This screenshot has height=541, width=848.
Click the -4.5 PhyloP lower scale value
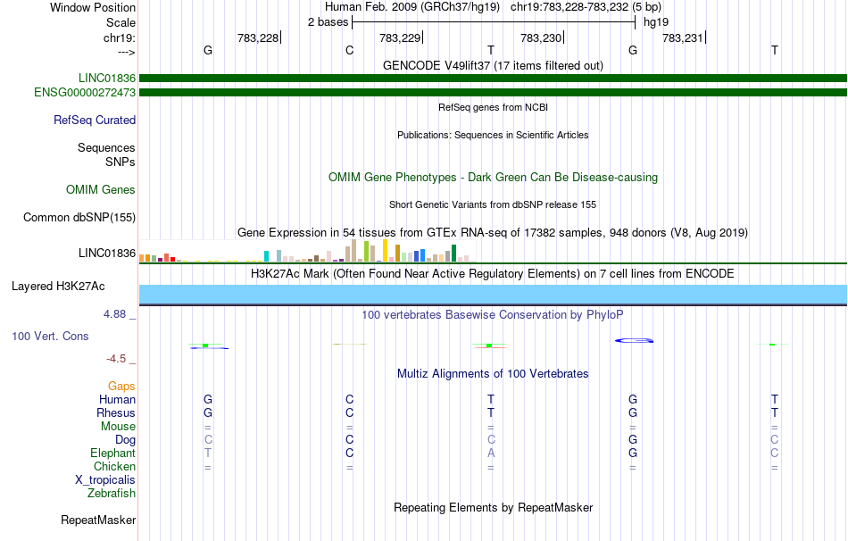point(116,359)
